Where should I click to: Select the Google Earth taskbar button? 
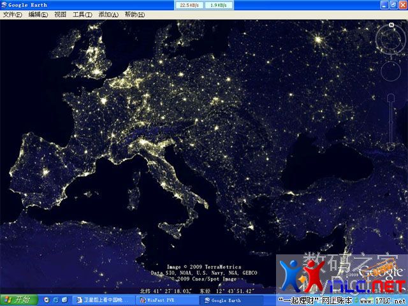point(230,300)
